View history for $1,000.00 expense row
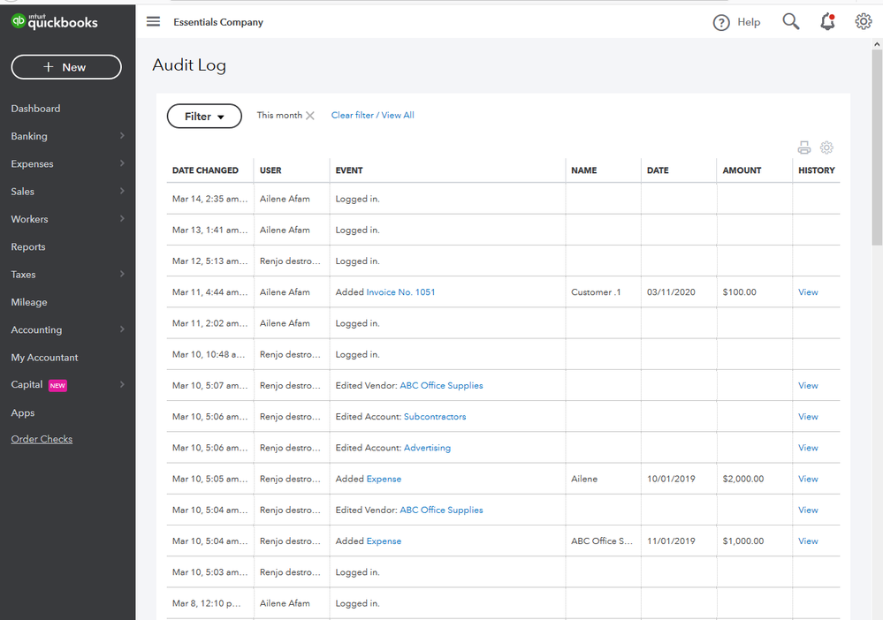 808,541
